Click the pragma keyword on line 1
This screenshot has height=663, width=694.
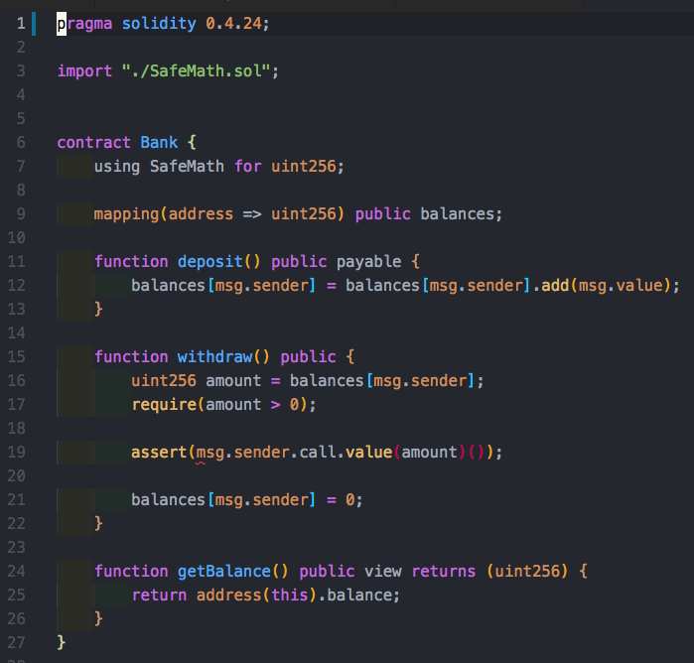[85, 23]
